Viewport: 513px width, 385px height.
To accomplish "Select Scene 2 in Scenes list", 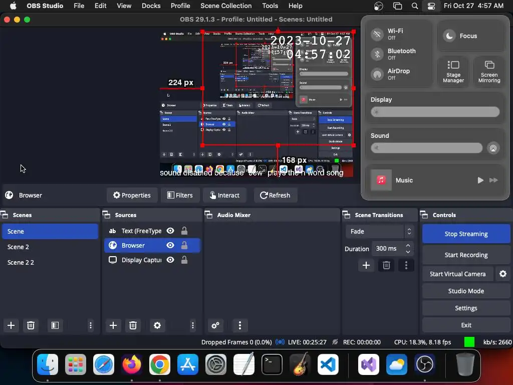I will pos(50,247).
